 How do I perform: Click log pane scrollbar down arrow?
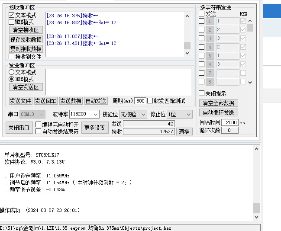coord(256,217)
